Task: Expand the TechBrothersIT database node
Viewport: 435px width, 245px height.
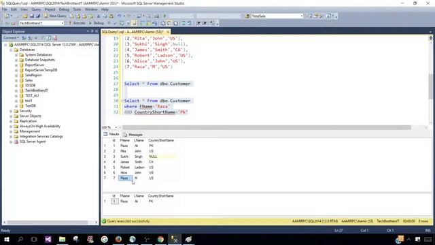Action: point(16,91)
